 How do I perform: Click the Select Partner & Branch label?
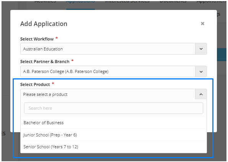pyautogui.click(x=45, y=62)
